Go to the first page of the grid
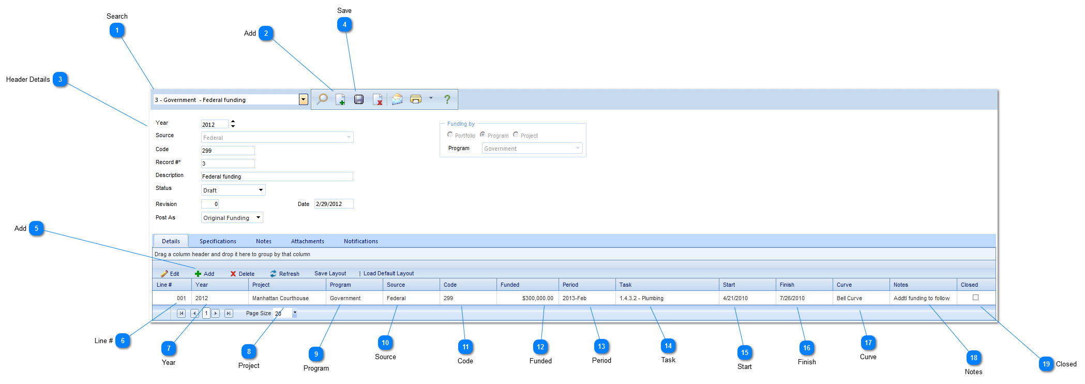 tap(181, 313)
